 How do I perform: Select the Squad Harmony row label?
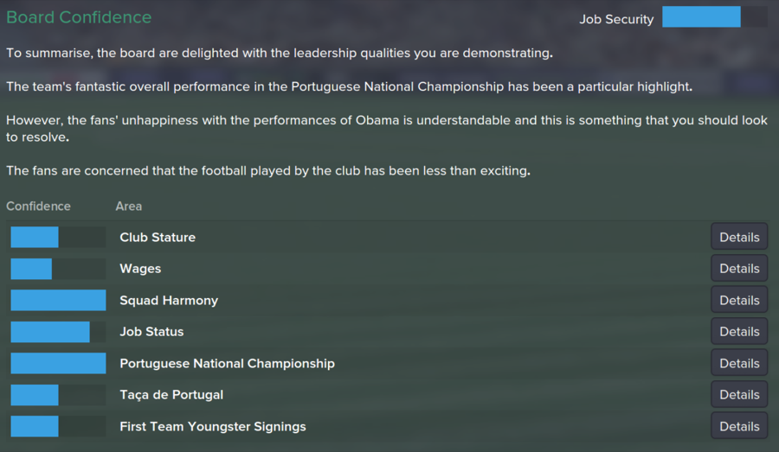(169, 300)
